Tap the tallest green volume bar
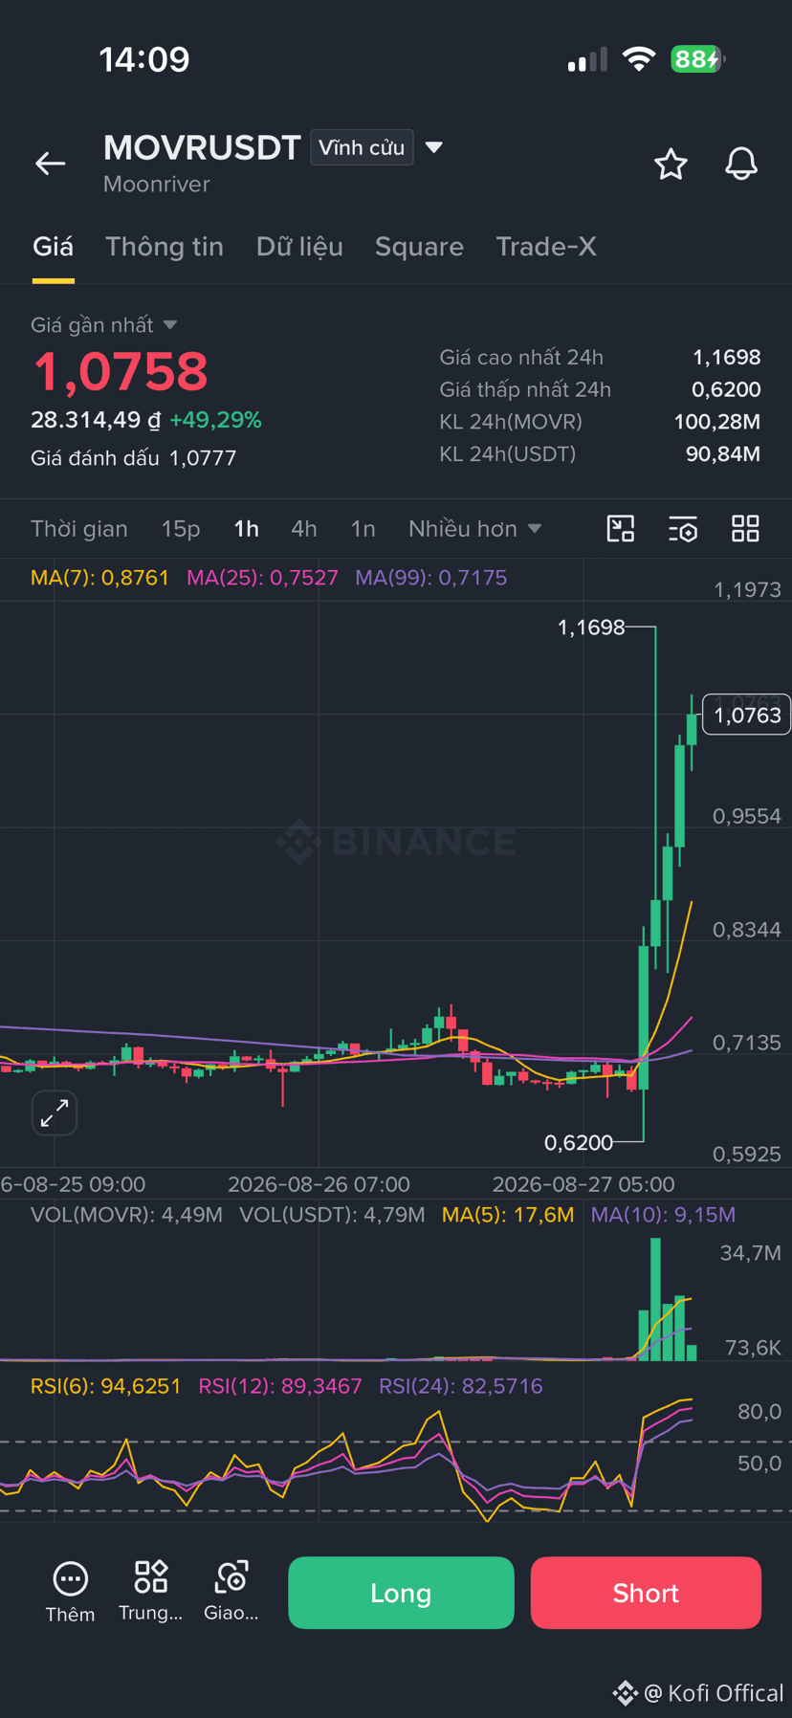The height and width of the screenshot is (1718, 792). [x=655, y=1299]
